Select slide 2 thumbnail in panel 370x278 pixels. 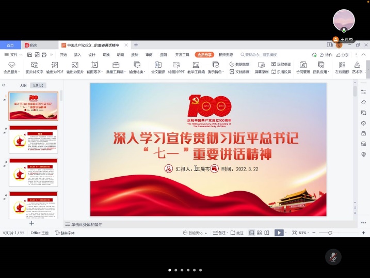click(x=34, y=139)
